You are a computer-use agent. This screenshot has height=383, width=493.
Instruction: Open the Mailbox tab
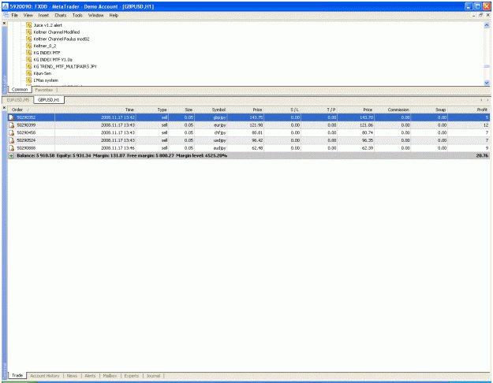tap(110, 376)
